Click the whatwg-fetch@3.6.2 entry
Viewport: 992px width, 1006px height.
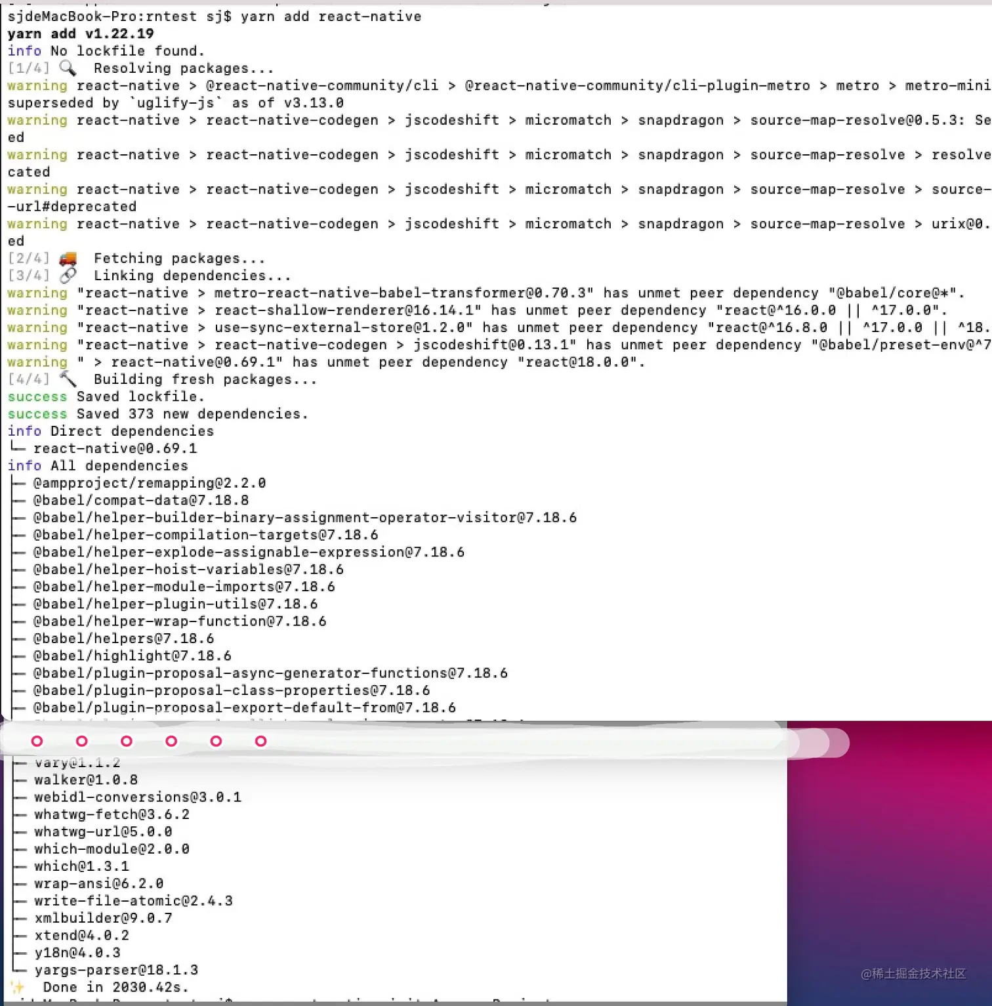tap(112, 814)
